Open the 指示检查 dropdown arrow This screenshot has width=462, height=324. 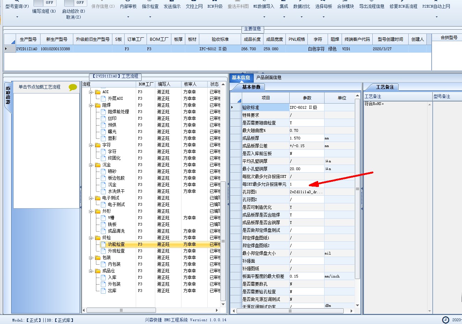pos(150,17)
